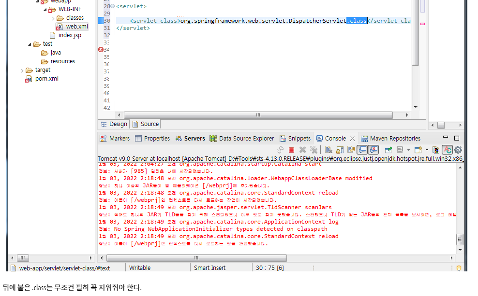Open the Snippets tab
478x296 pixels.
[295, 139]
